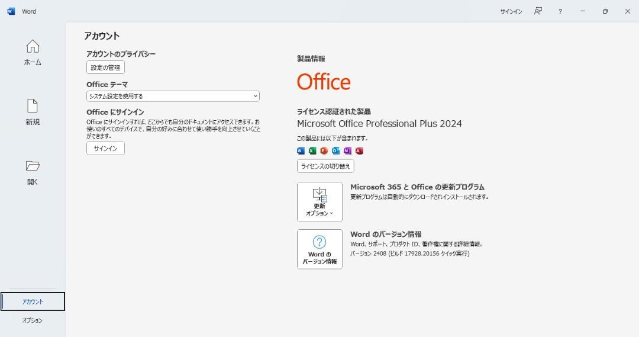This screenshot has height=337, width=639.
Task: Open the help question mark icon
Action: (x=560, y=11)
